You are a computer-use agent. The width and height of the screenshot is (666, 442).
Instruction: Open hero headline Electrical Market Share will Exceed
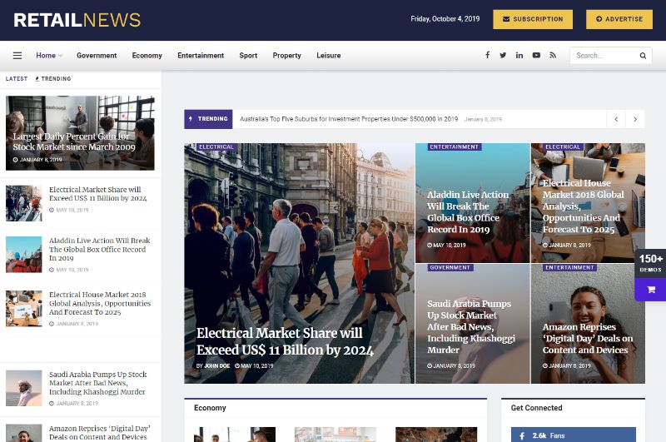click(x=285, y=341)
